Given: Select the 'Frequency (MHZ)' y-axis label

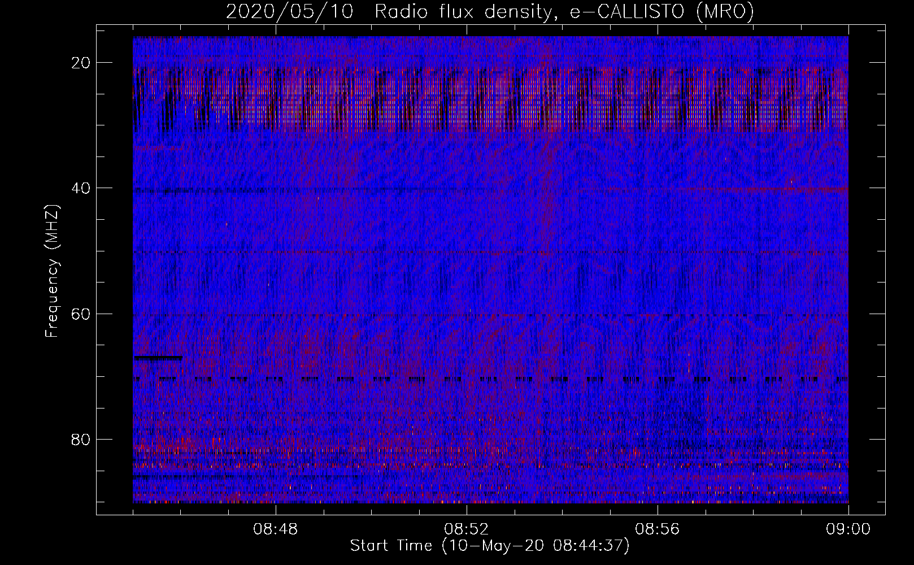Looking at the screenshot, I should click(52, 271).
